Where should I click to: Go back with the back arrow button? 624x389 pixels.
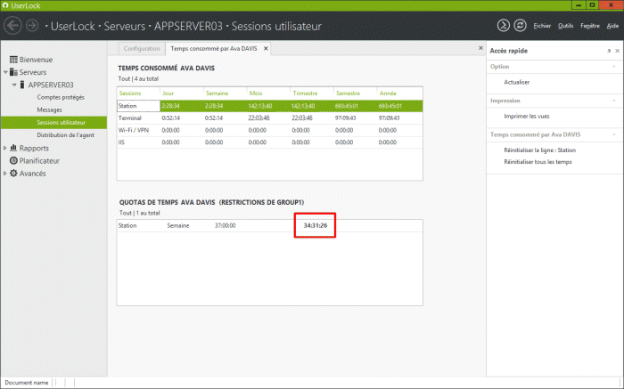pos(12,26)
